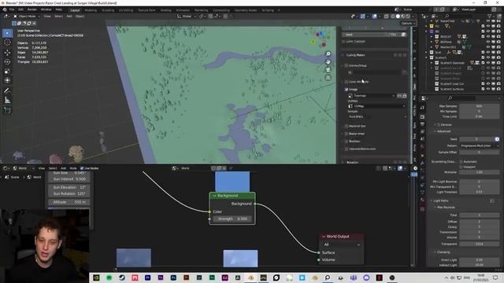504x283 pixels.
Task: Switch to rendered viewport shading
Action: [x=408, y=16]
